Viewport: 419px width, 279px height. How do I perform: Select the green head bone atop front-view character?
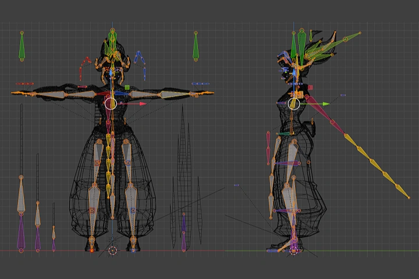pos(112,42)
